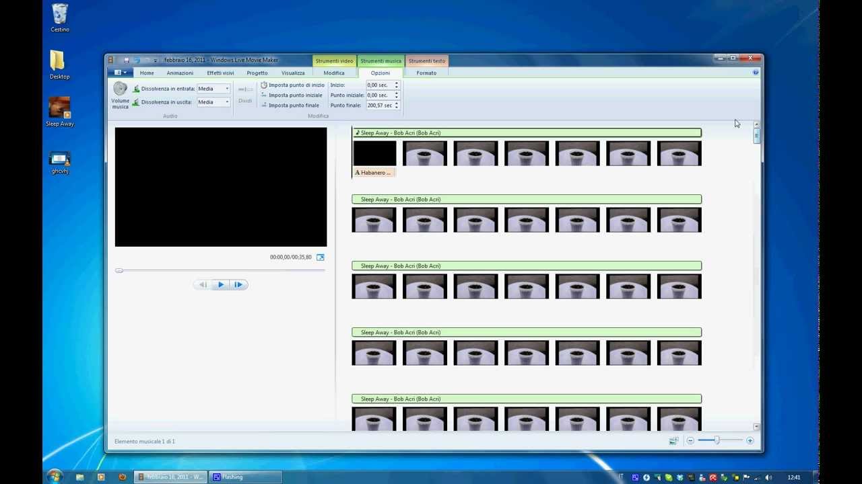The width and height of the screenshot is (862, 484).
Task: Click Imposta punto finale
Action: pyautogui.click(x=290, y=106)
